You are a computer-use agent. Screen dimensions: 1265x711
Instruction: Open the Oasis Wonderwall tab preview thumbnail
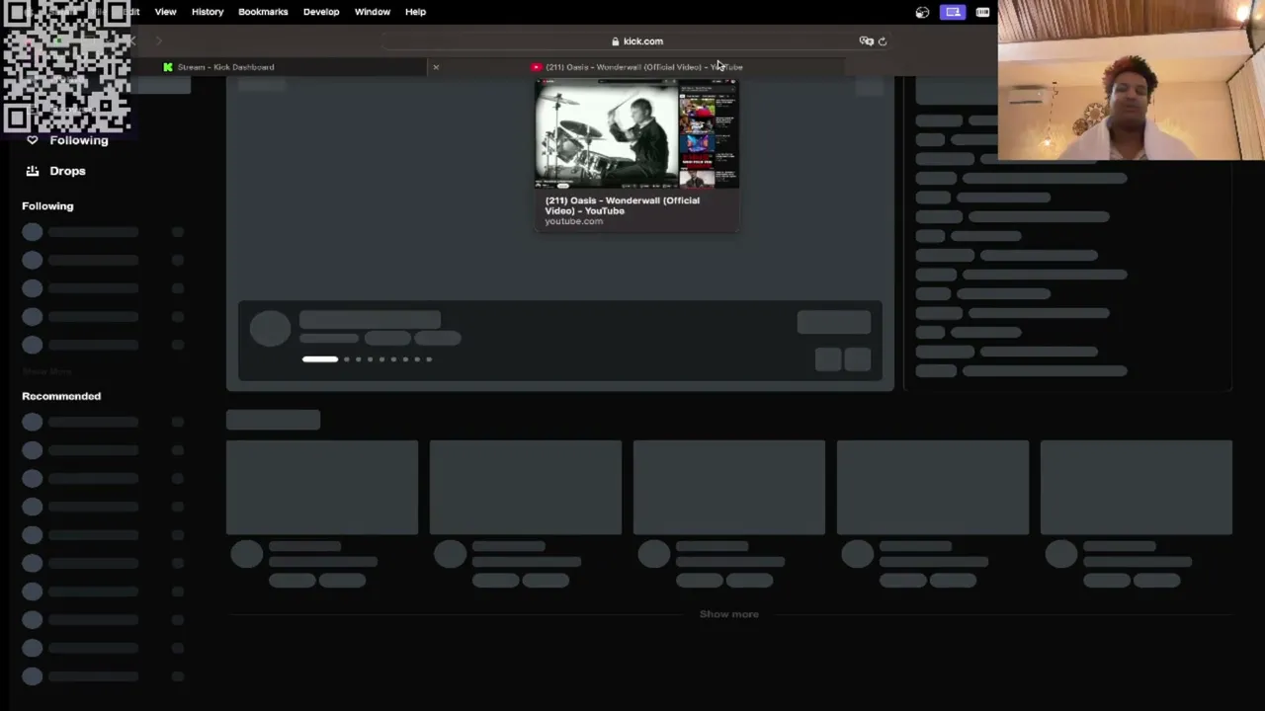click(636, 135)
